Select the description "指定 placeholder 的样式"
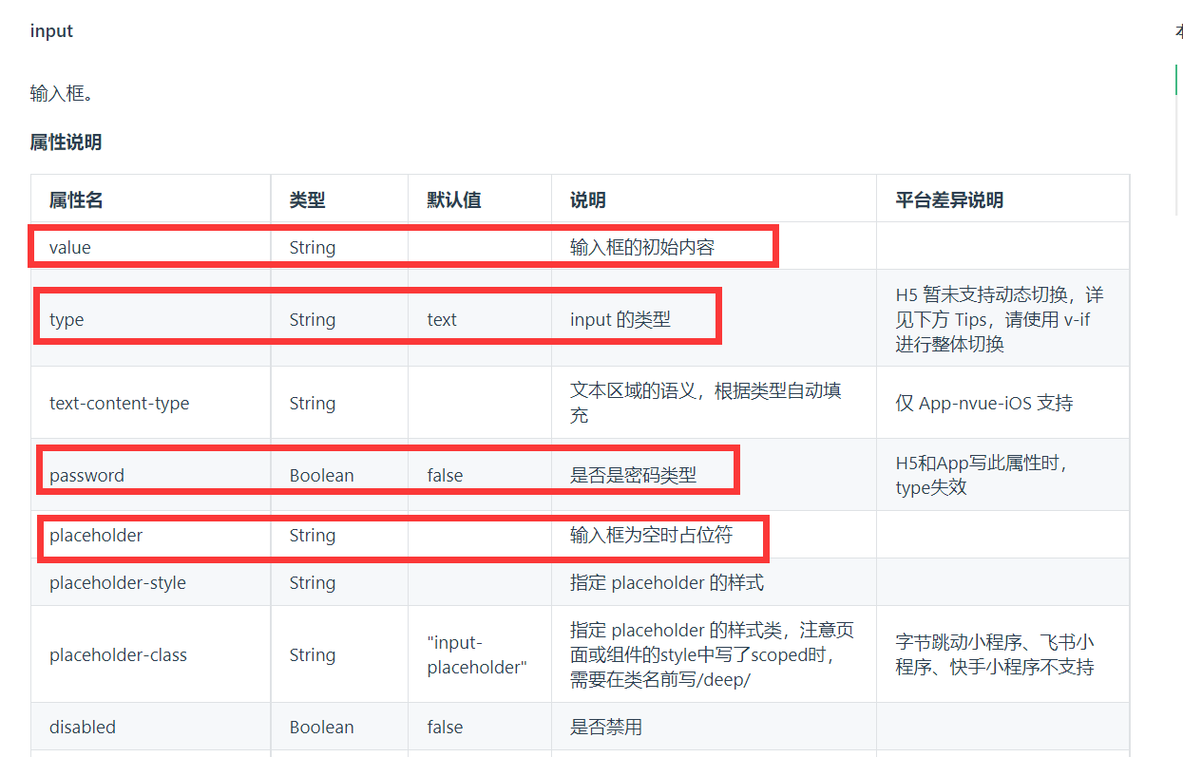The width and height of the screenshot is (1183, 757). tap(667, 583)
